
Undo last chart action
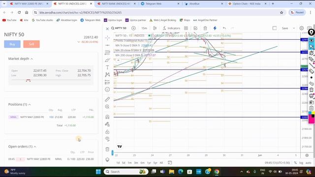pyautogui.click(x=224, y=28)
